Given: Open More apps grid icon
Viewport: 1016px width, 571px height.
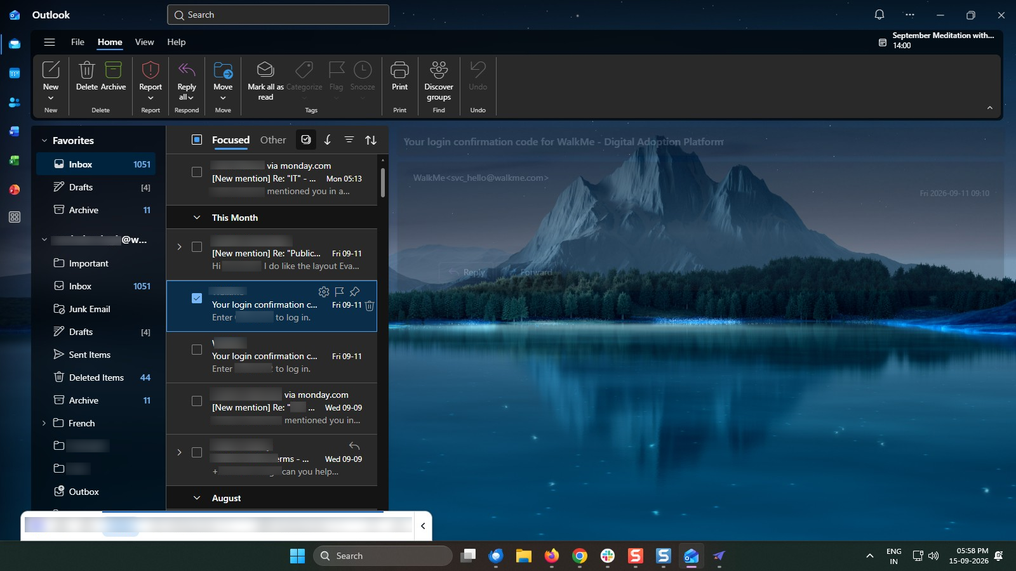Looking at the screenshot, I should point(15,217).
